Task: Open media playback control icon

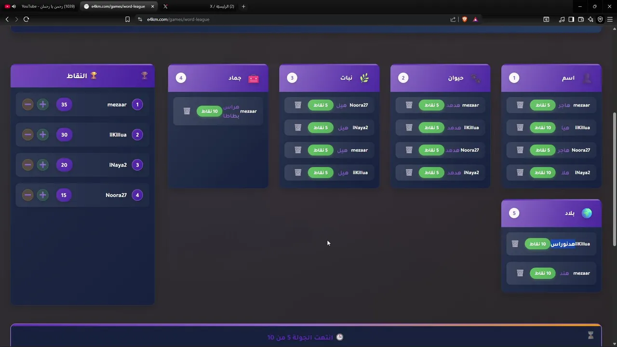Action: 562,19
